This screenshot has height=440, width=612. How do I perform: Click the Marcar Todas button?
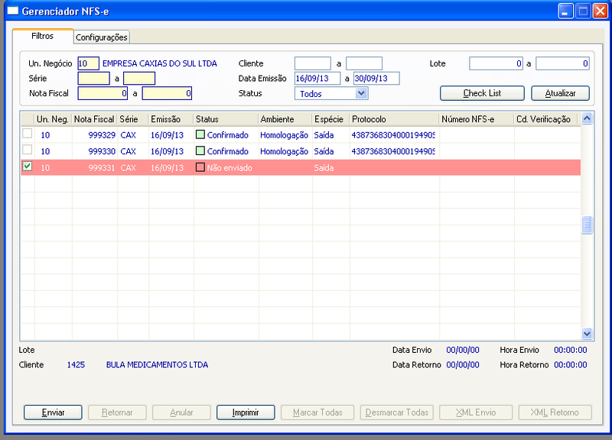tap(317, 412)
